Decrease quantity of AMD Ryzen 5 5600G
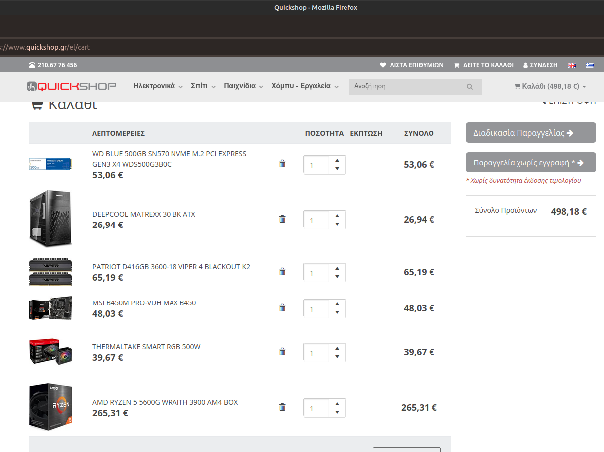The height and width of the screenshot is (452, 604). (x=337, y=412)
